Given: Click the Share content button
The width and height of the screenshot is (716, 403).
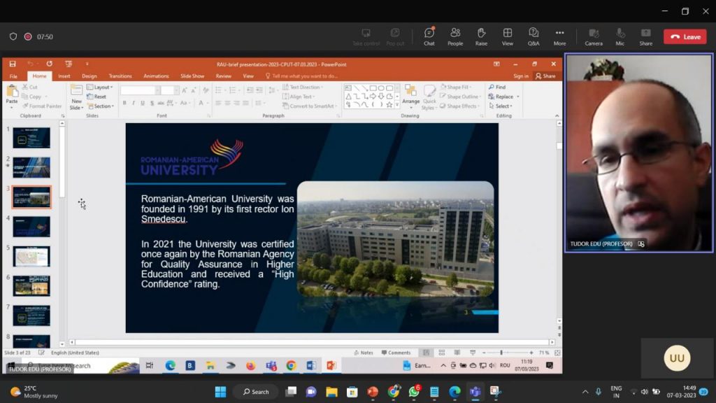Looking at the screenshot, I should click(645, 36).
